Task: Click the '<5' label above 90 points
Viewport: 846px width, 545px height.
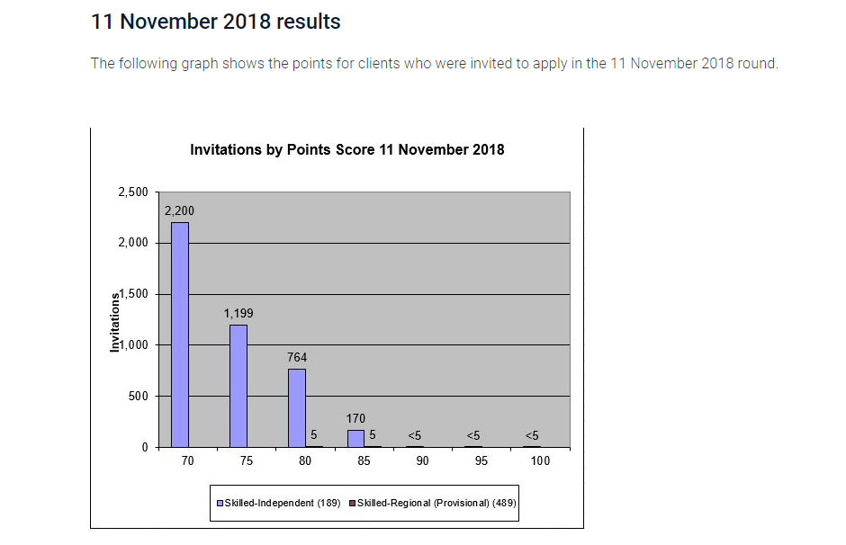Action: point(414,436)
